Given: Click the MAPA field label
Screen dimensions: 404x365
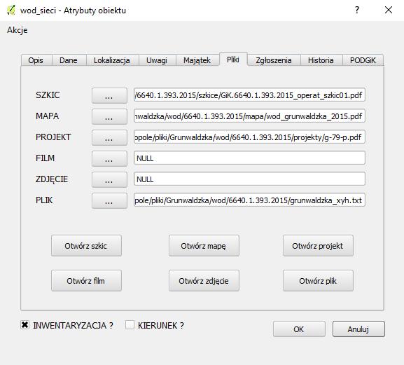Looking at the screenshot, I should pos(48,116).
